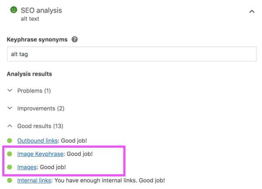The image size is (262, 189).
Task: Click the Keyphrase synonyms label
Action: point(37,39)
